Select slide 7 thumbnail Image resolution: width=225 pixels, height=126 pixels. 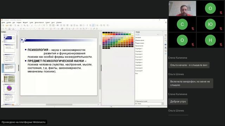[x=9, y=98]
